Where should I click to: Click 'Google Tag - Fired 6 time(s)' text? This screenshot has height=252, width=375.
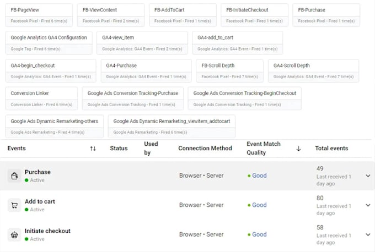[x=35, y=49]
